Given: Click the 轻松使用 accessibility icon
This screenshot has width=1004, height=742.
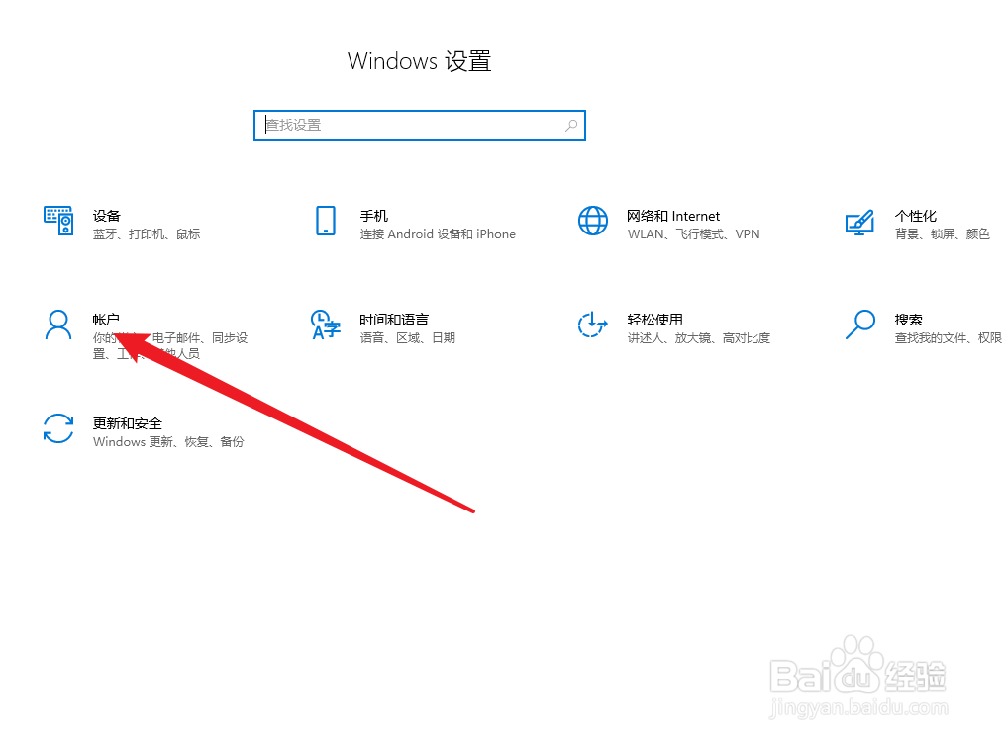Looking at the screenshot, I should pos(592,325).
